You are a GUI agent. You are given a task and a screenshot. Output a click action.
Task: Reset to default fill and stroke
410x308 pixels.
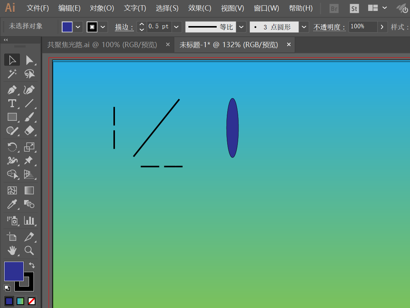[7, 288]
